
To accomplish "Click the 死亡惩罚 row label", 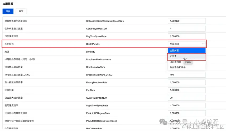I will point(9,44).
